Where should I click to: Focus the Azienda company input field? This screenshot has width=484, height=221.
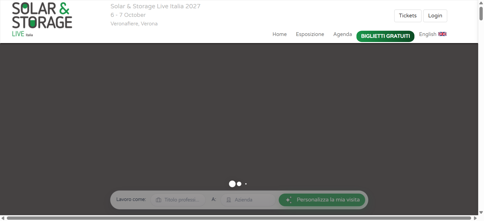[x=248, y=200]
